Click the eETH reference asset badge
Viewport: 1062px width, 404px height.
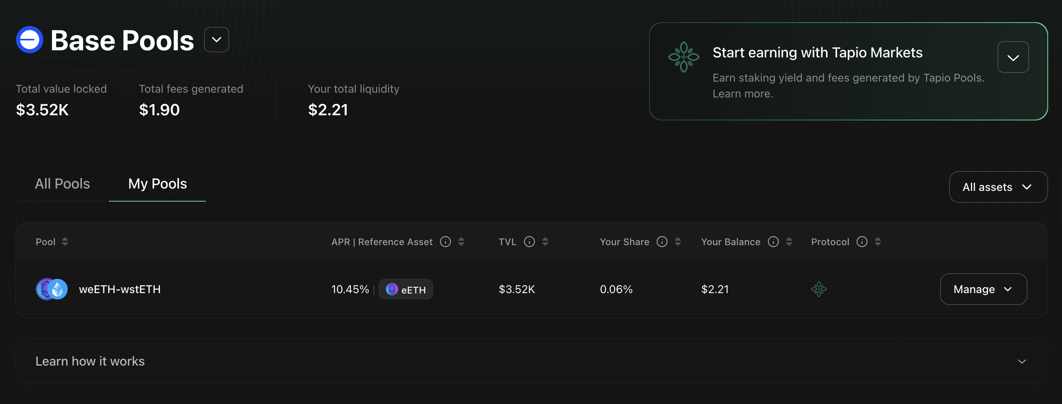pyautogui.click(x=405, y=290)
